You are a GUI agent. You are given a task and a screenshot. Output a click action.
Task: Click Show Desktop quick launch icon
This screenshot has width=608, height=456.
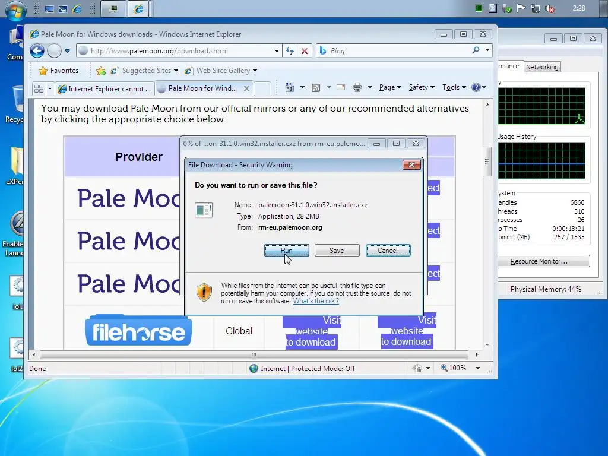[49, 9]
